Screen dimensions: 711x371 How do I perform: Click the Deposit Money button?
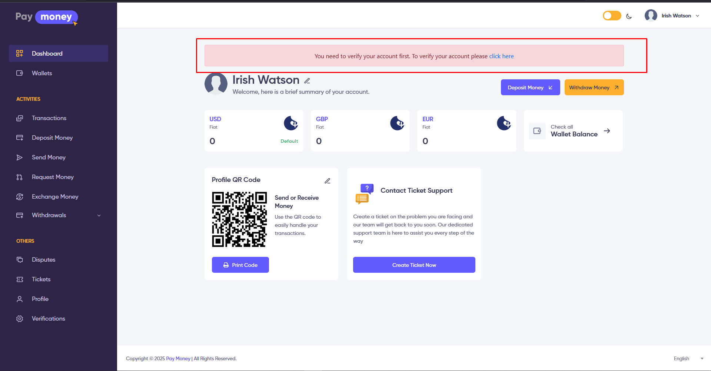point(530,87)
